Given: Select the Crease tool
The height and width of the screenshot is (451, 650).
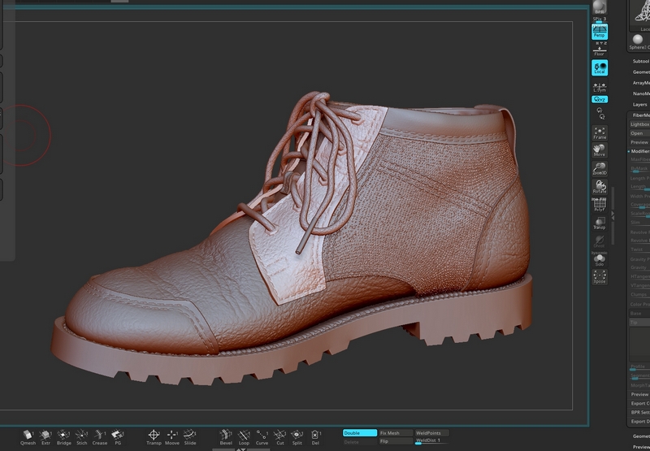Looking at the screenshot, I should tap(99, 436).
